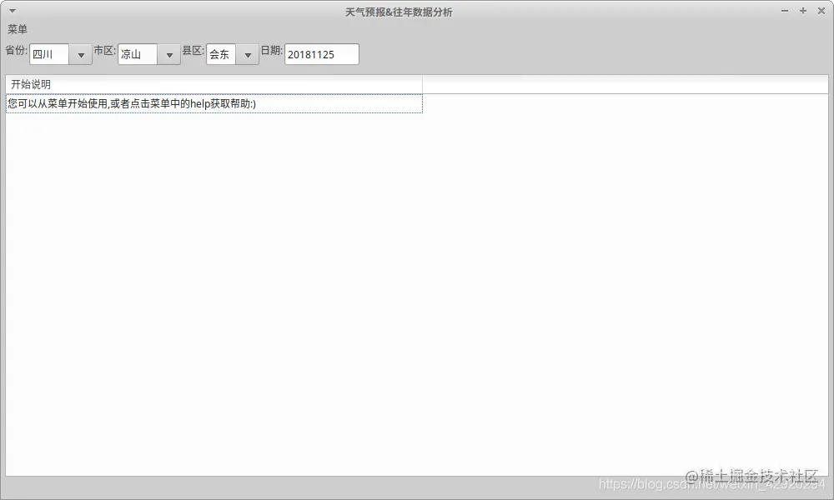
Task: Expand the 县区 county dropdown
Action: pyautogui.click(x=248, y=53)
